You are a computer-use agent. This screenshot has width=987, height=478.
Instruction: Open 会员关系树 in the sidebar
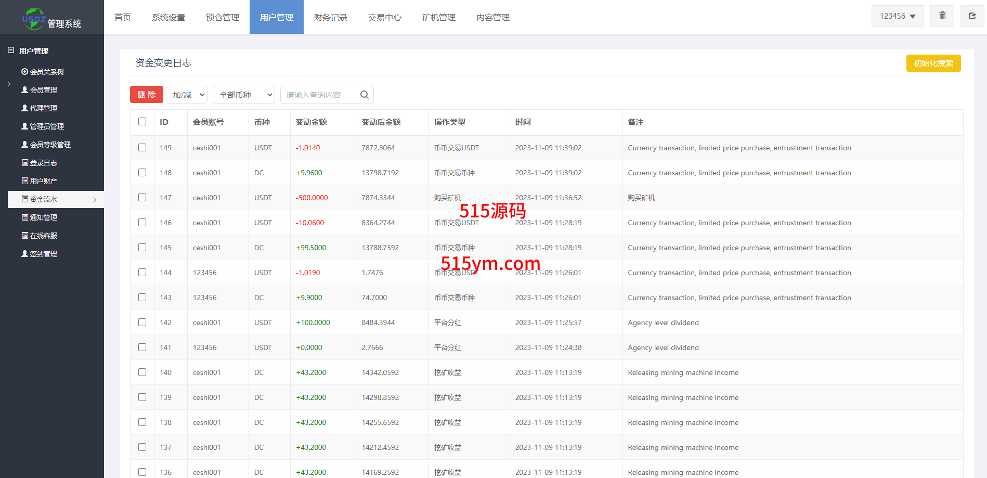click(46, 72)
